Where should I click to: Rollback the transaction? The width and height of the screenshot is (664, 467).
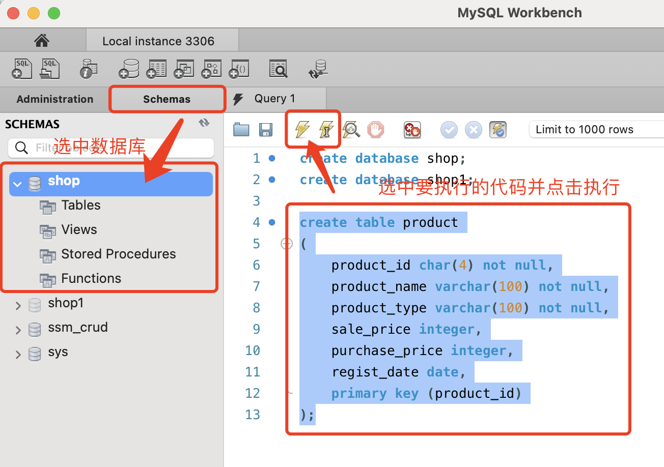(474, 130)
